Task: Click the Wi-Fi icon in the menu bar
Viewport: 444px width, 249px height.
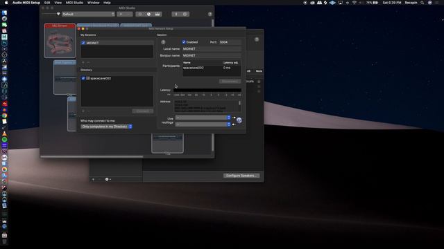Action: 355,3
